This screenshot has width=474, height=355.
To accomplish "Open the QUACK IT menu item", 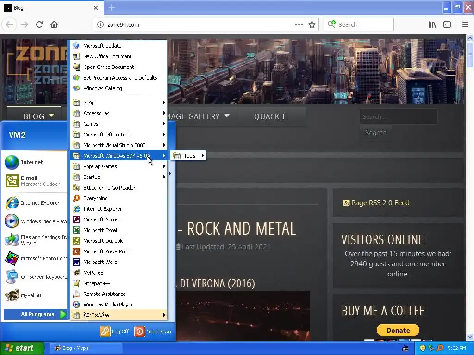I will click(271, 116).
